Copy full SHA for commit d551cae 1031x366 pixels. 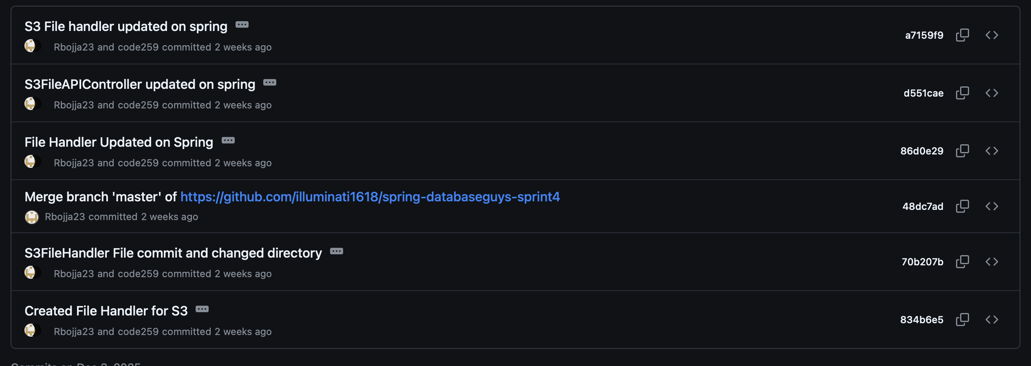coord(962,93)
